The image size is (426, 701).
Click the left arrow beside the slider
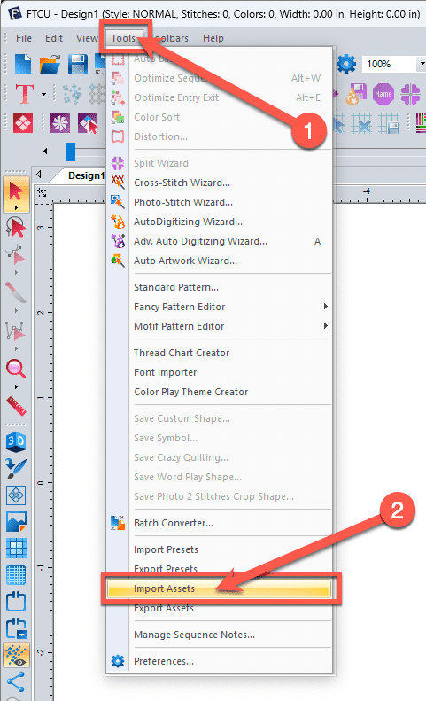45,152
